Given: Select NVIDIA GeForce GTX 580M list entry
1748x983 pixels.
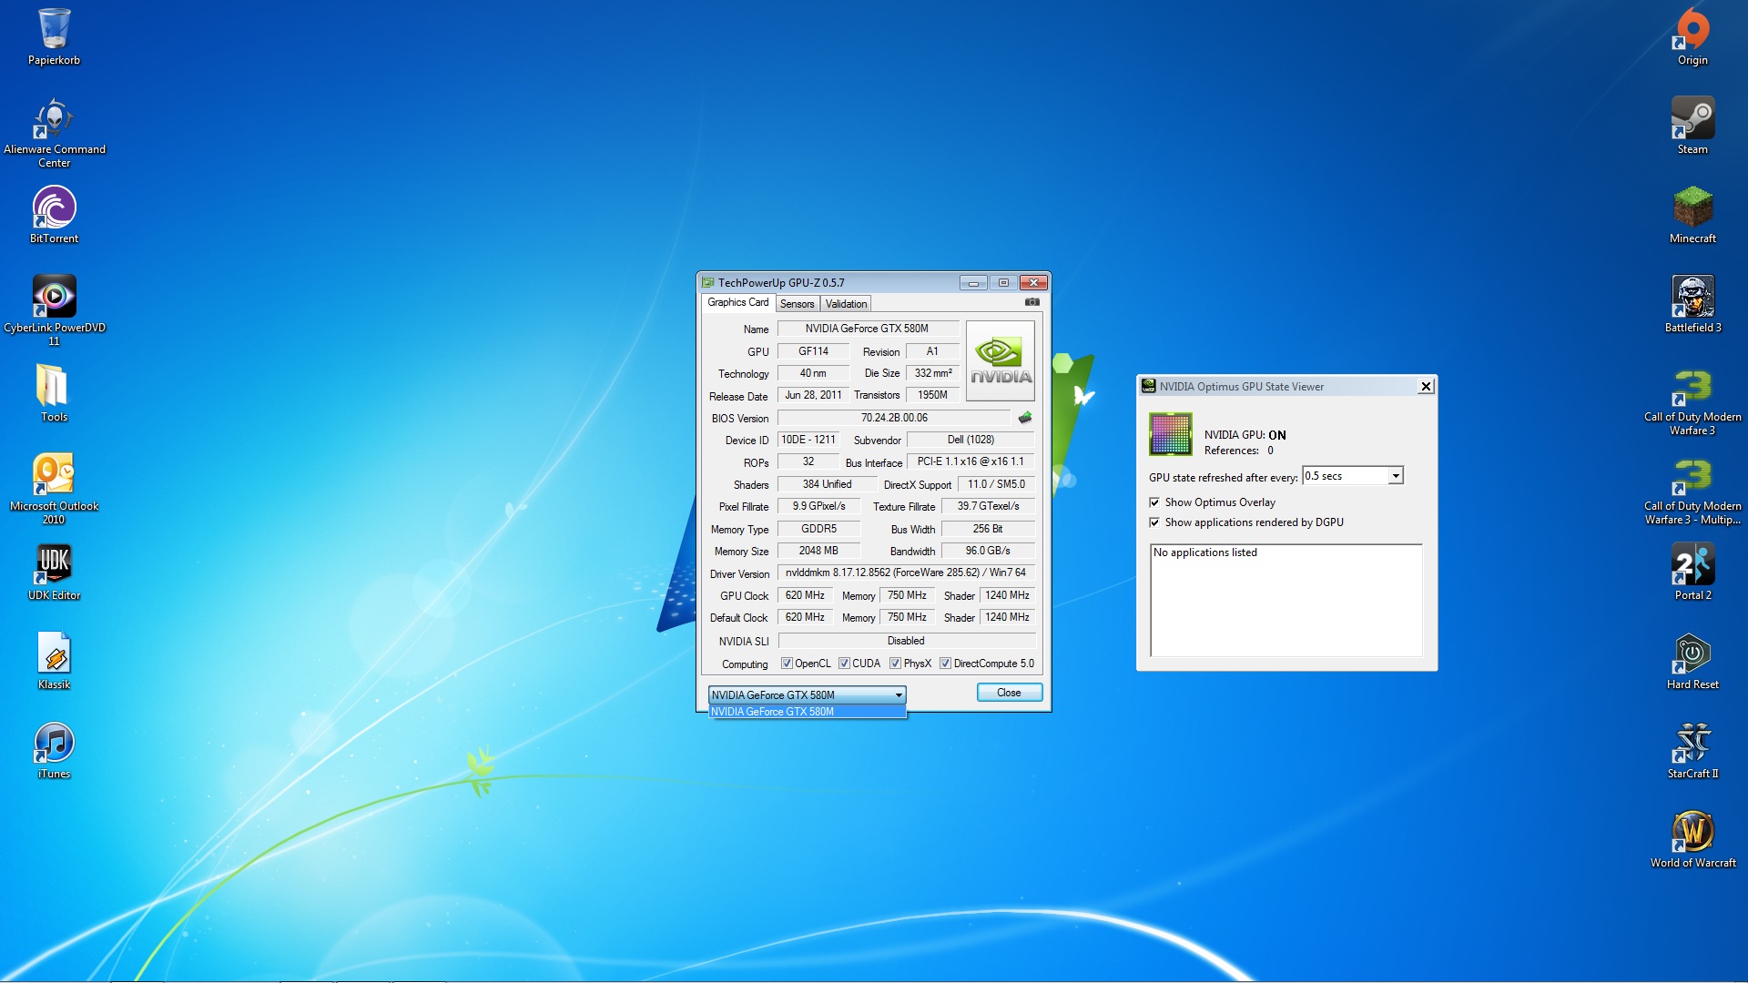Looking at the screenshot, I should (807, 712).
